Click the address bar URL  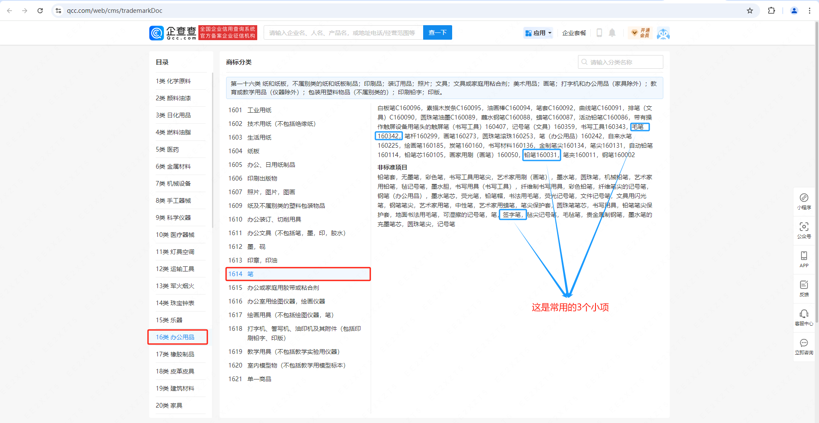(115, 11)
